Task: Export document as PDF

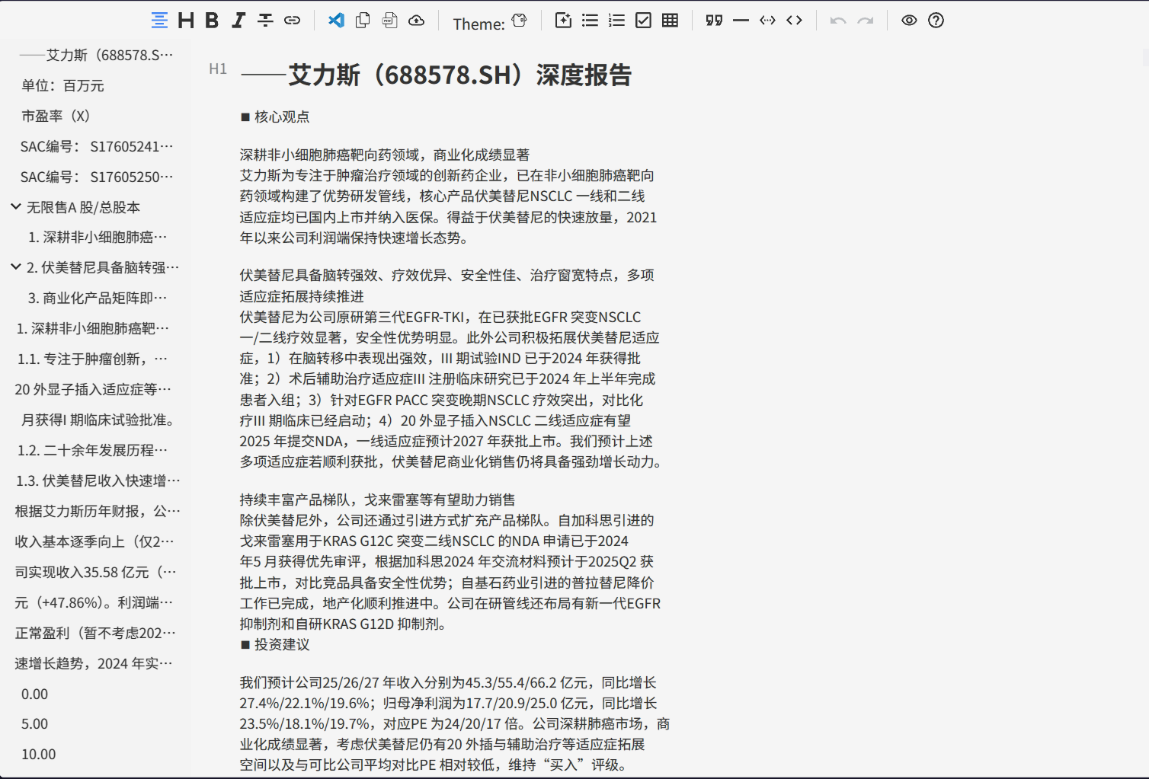Action: [x=389, y=21]
